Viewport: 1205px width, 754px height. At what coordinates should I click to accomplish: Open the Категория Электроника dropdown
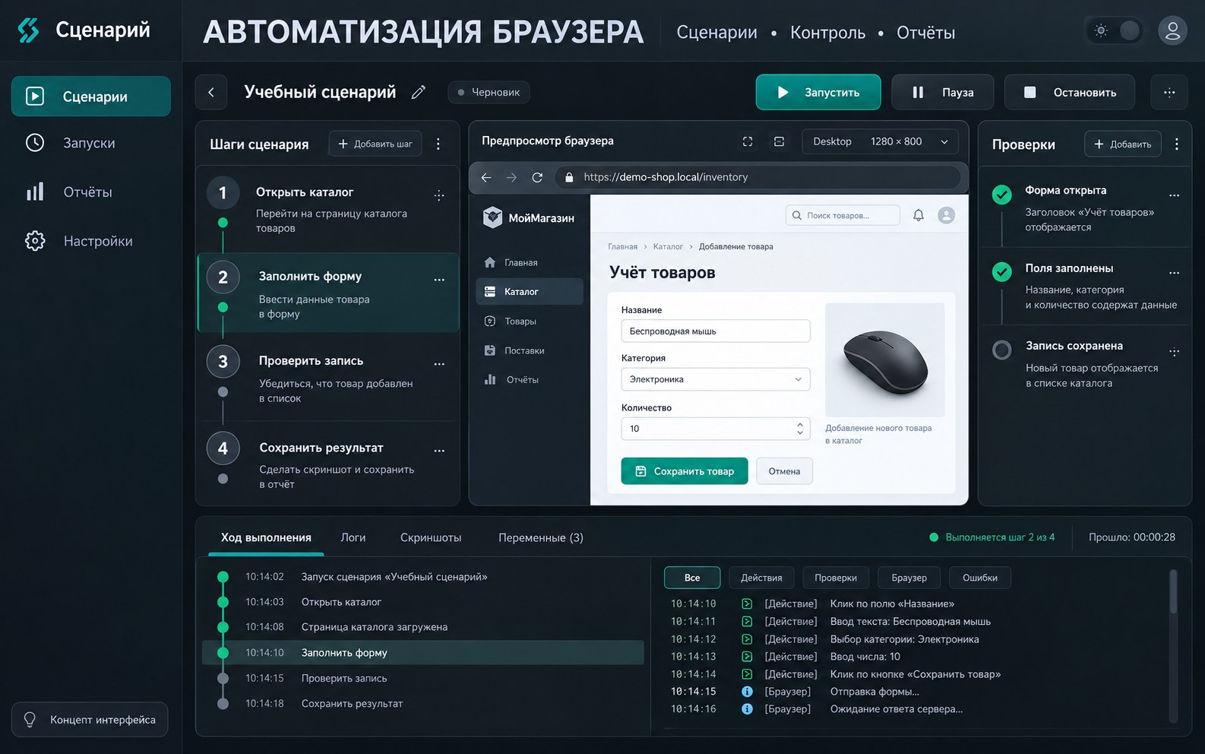[716, 379]
